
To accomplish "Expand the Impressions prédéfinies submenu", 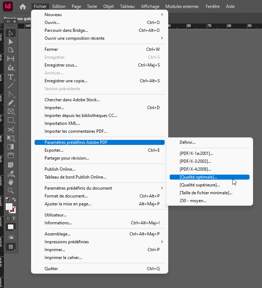I will [162, 241].
